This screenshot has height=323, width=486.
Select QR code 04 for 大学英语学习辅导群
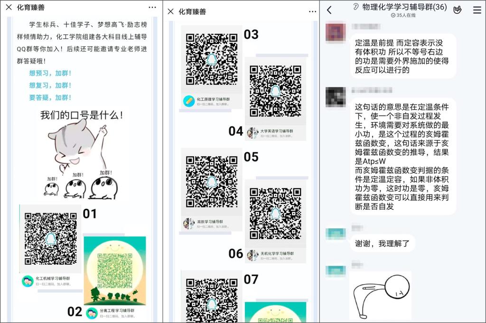point(276,91)
